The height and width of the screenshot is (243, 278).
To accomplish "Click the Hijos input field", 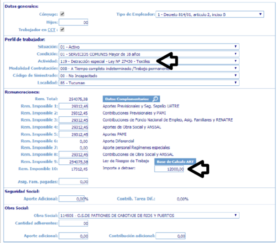I will 74,22.
